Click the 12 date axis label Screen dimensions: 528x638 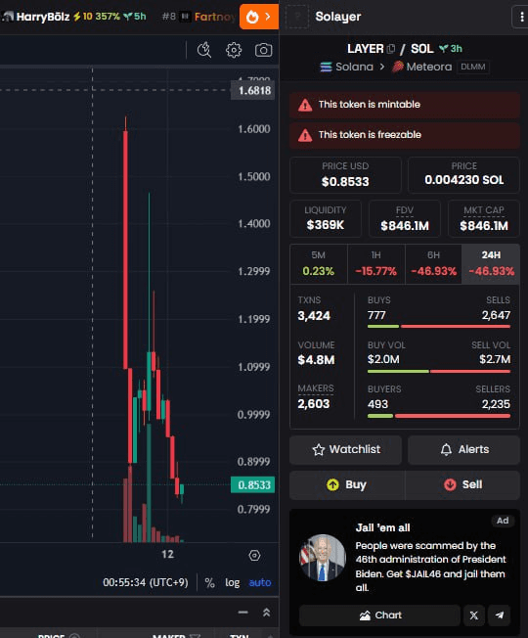(x=167, y=554)
